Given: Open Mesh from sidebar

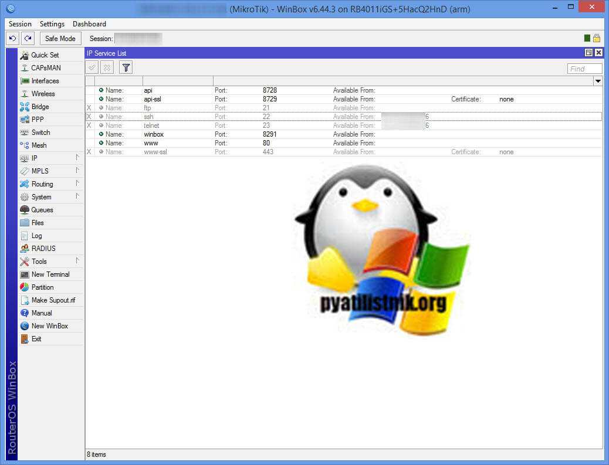Looking at the screenshot, I should (x=51, y=145).
